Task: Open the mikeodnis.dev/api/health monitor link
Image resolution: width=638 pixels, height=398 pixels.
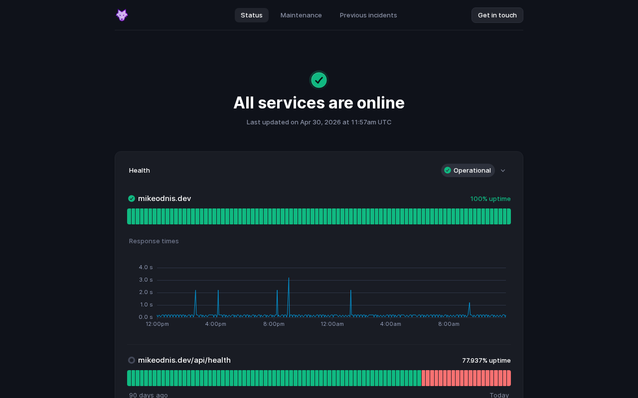Action: (184, 360)
